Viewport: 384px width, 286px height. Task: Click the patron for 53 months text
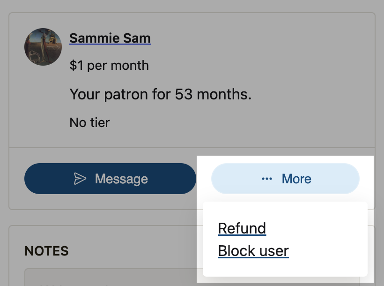coord(161,94)
